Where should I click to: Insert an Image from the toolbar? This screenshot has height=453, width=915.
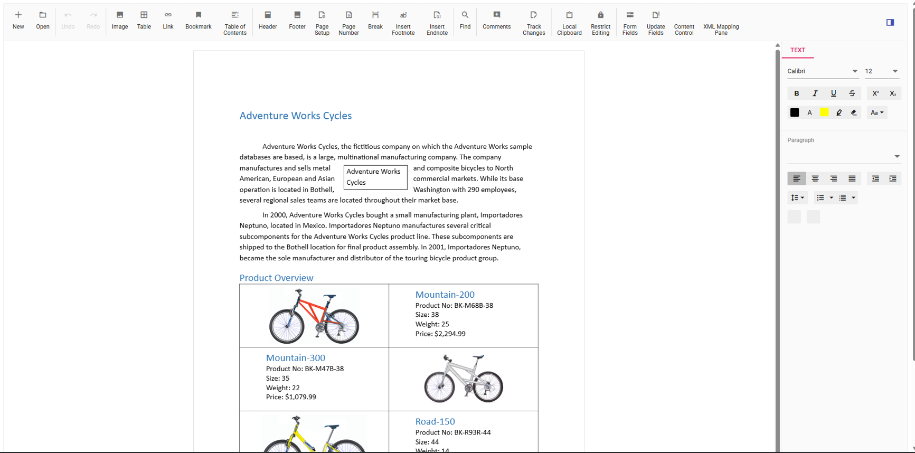(x=120, y=21)
